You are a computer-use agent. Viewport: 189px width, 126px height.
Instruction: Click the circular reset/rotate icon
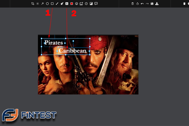click(137, 4)
